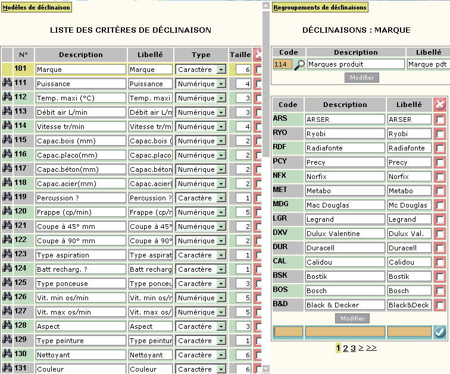Screen dimensions: 450x374
Task: Click the scrollbar down arrow of criteria list
Action: point(266,369)
